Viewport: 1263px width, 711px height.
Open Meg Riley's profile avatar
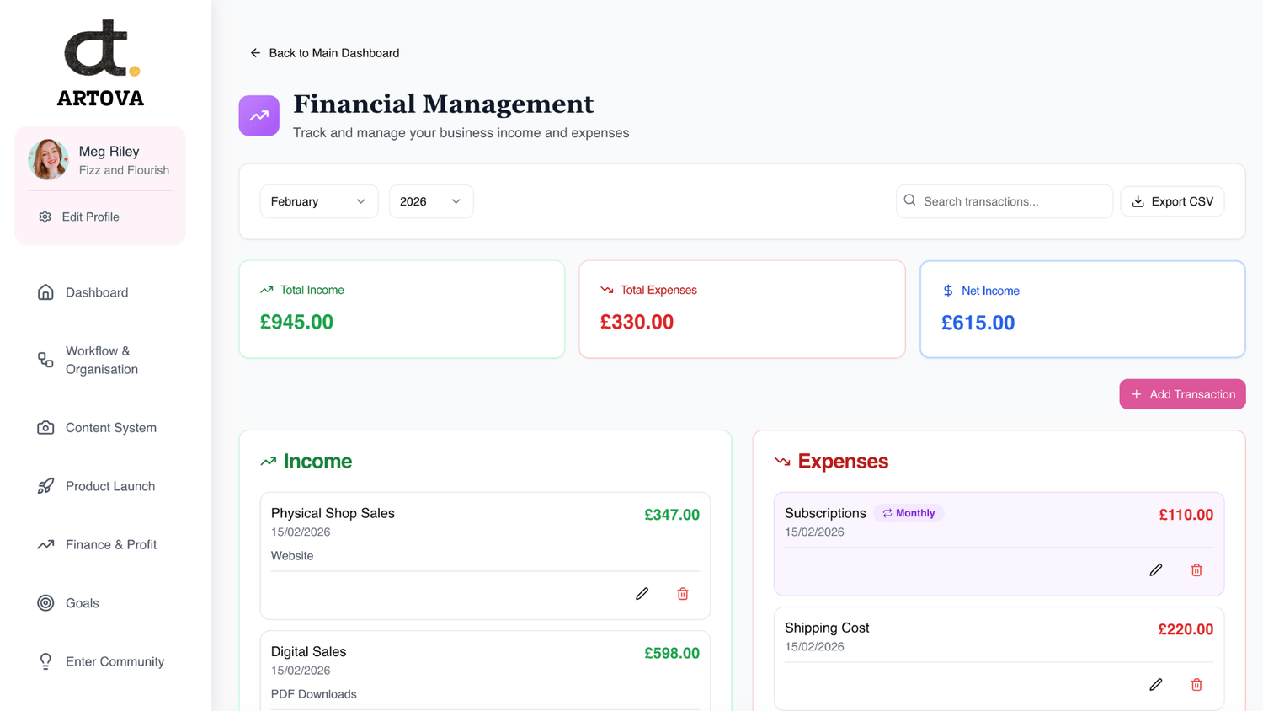48,159
